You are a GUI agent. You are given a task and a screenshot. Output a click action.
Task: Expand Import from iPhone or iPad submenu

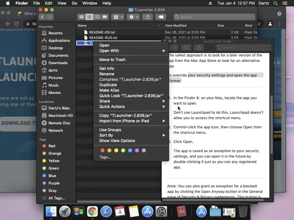point(131,121)
